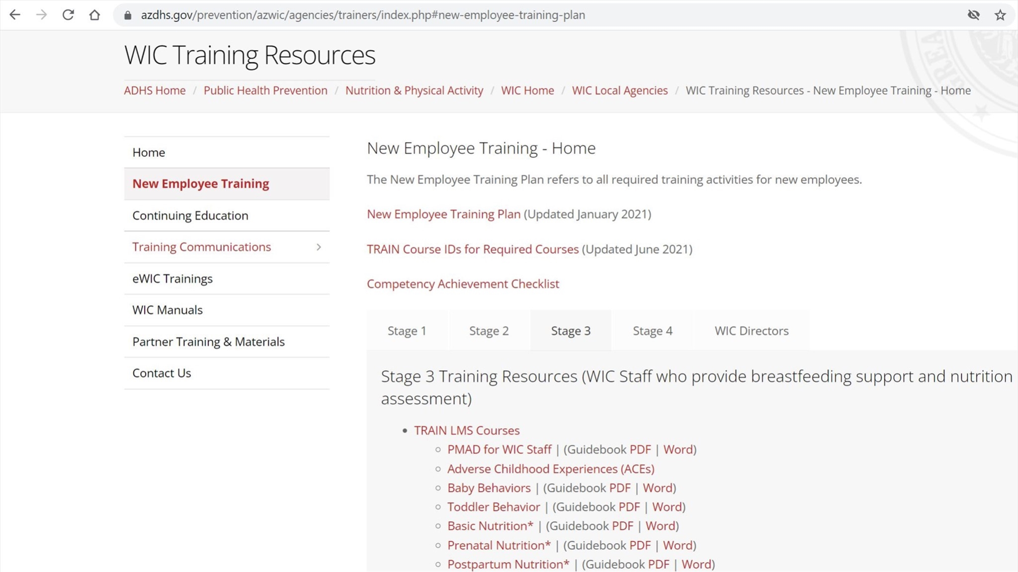Switch to the Stage 1 tab
The image size is (1018, 572).
pos(407,331)
